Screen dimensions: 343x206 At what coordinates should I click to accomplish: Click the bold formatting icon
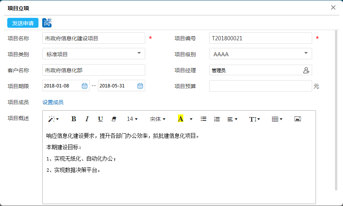[x=74, y=119]
